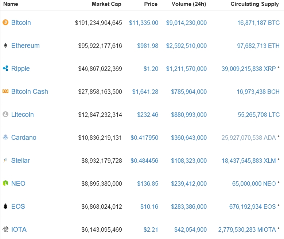Image resolution: width=284 pixels, height=239 pixels.
Task: Click the Bitcoin Cash logo icon
Action: coord(5,92)
